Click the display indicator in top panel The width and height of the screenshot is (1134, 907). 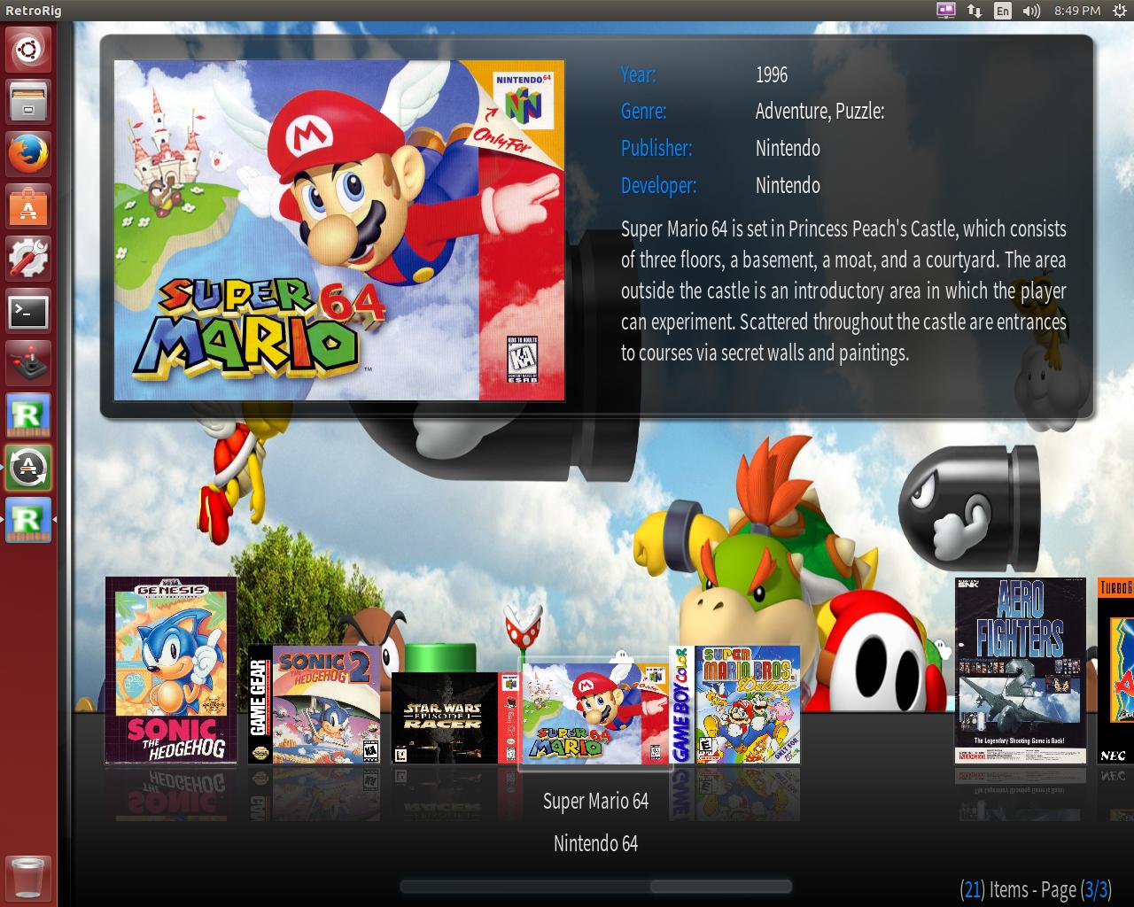946,11
